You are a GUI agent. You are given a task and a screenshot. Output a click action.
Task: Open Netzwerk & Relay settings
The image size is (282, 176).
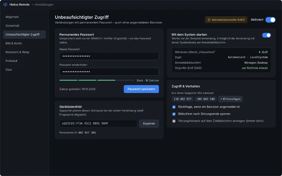[24, 52]
